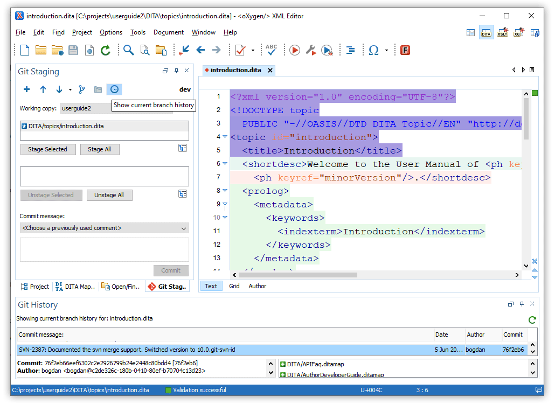Viewport: 555px width, 404px height.
Task: Click the Last Modification arrow icon
Action: coord(184,50)
